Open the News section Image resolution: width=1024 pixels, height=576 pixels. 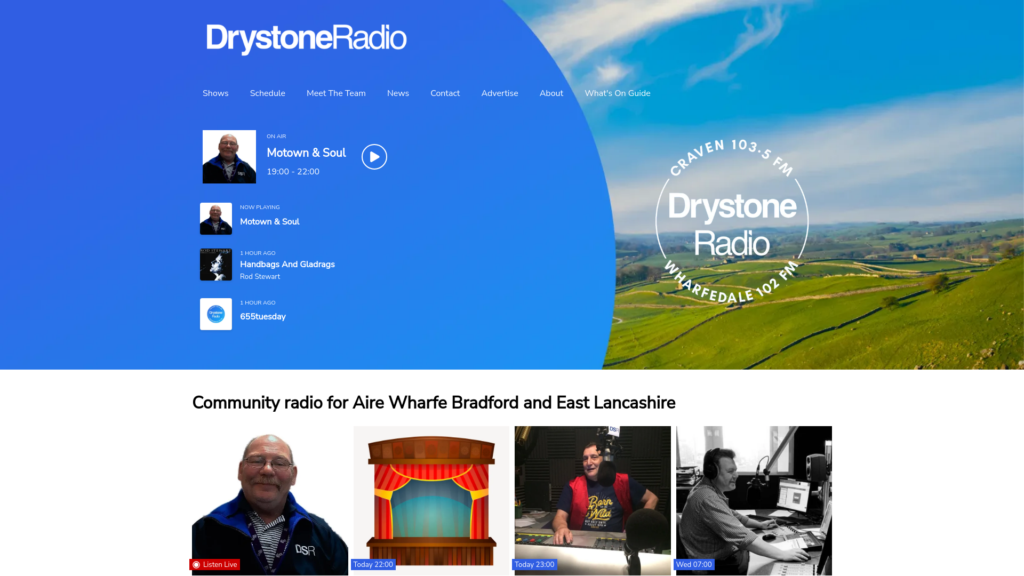point(398,93)
